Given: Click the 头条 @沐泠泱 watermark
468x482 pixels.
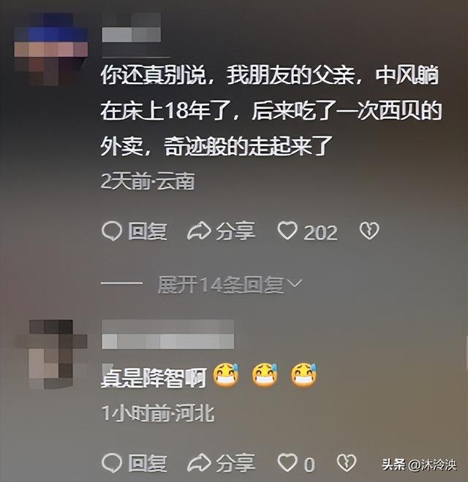Looking at the screenshot, I should (419, 464).
